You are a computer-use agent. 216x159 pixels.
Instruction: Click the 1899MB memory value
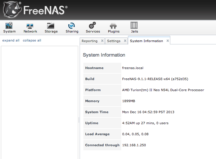[x=129, y=101]
